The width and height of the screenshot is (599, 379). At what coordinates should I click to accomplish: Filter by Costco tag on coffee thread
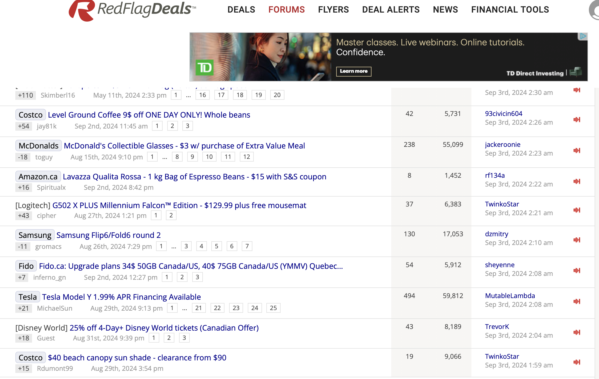(30, 115)
